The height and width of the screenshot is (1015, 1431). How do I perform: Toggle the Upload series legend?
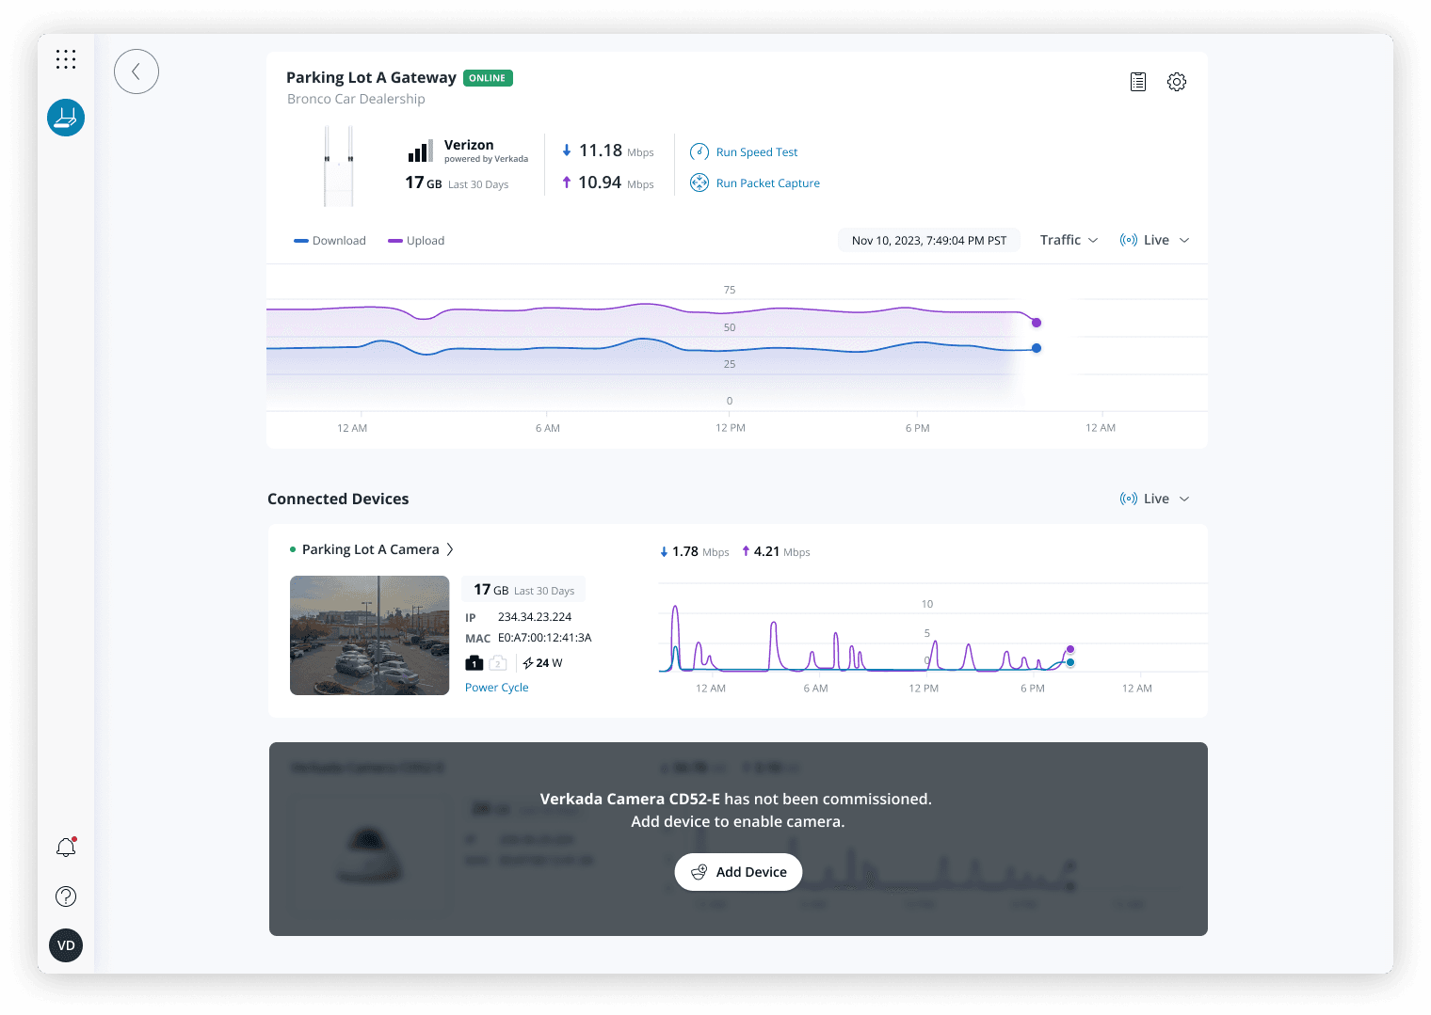pyautogui.click(x=416, y=241)
